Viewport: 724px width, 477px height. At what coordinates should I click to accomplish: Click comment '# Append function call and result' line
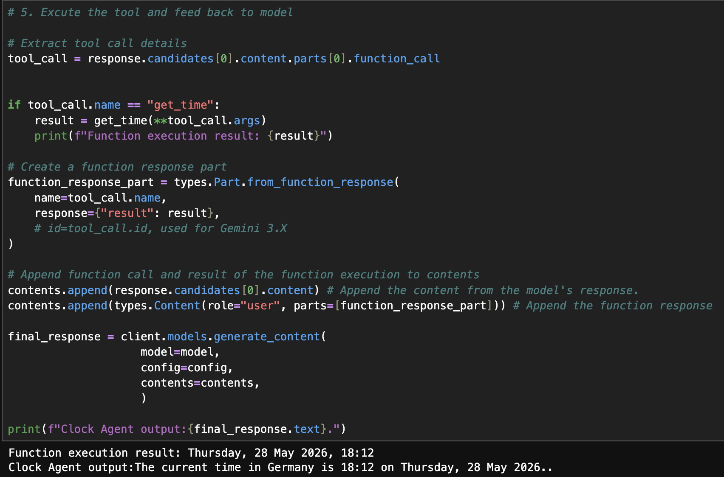click(x=243, y=275)
